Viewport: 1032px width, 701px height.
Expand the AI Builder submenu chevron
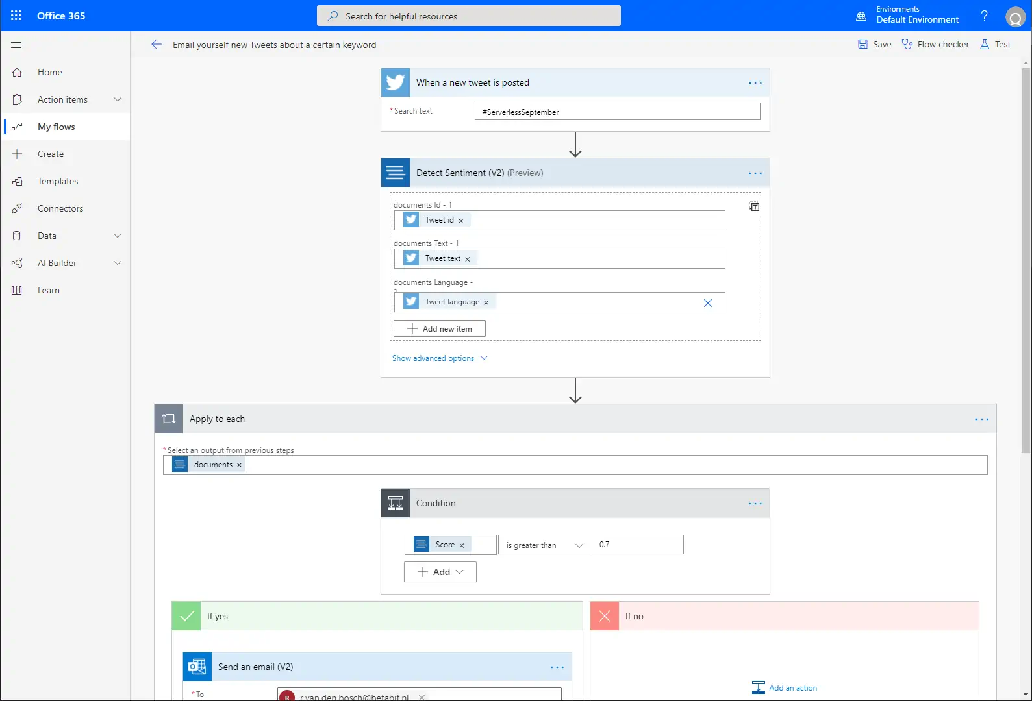118,263
